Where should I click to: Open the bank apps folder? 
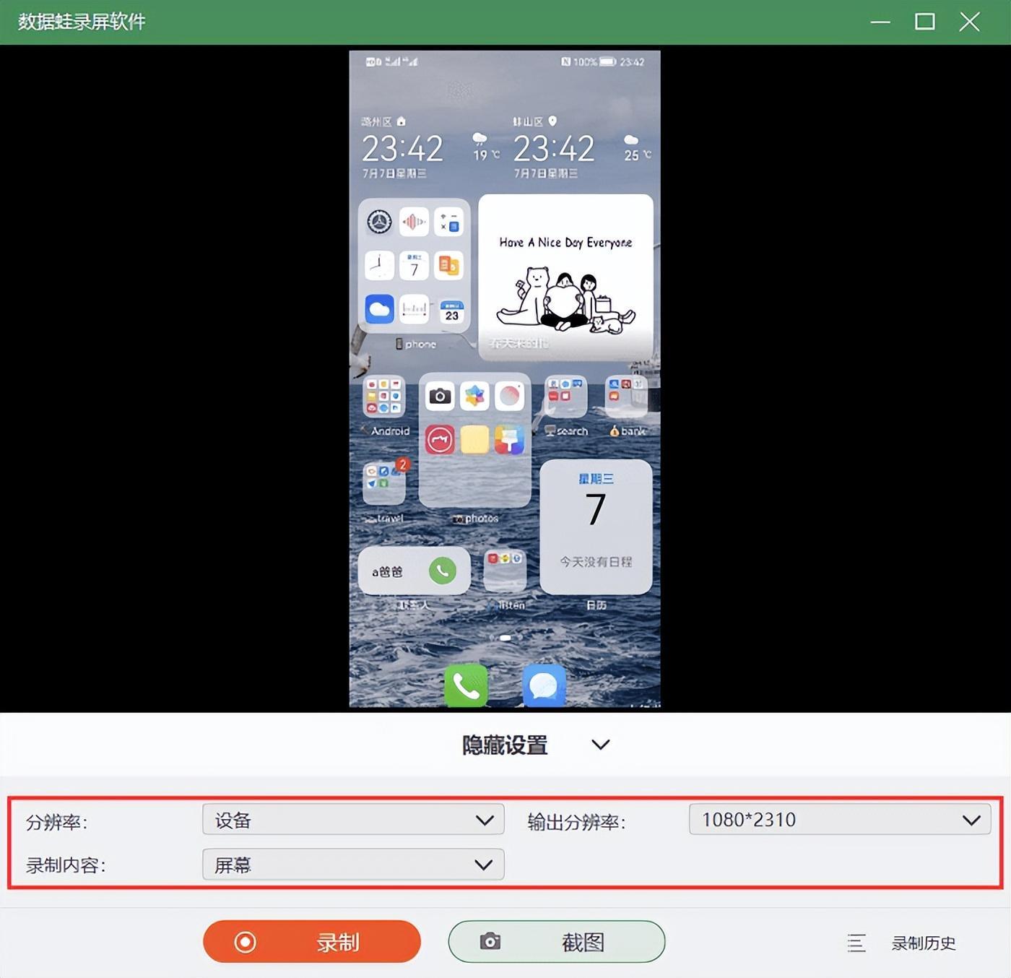pyautogui.click(x=625, y=397)
